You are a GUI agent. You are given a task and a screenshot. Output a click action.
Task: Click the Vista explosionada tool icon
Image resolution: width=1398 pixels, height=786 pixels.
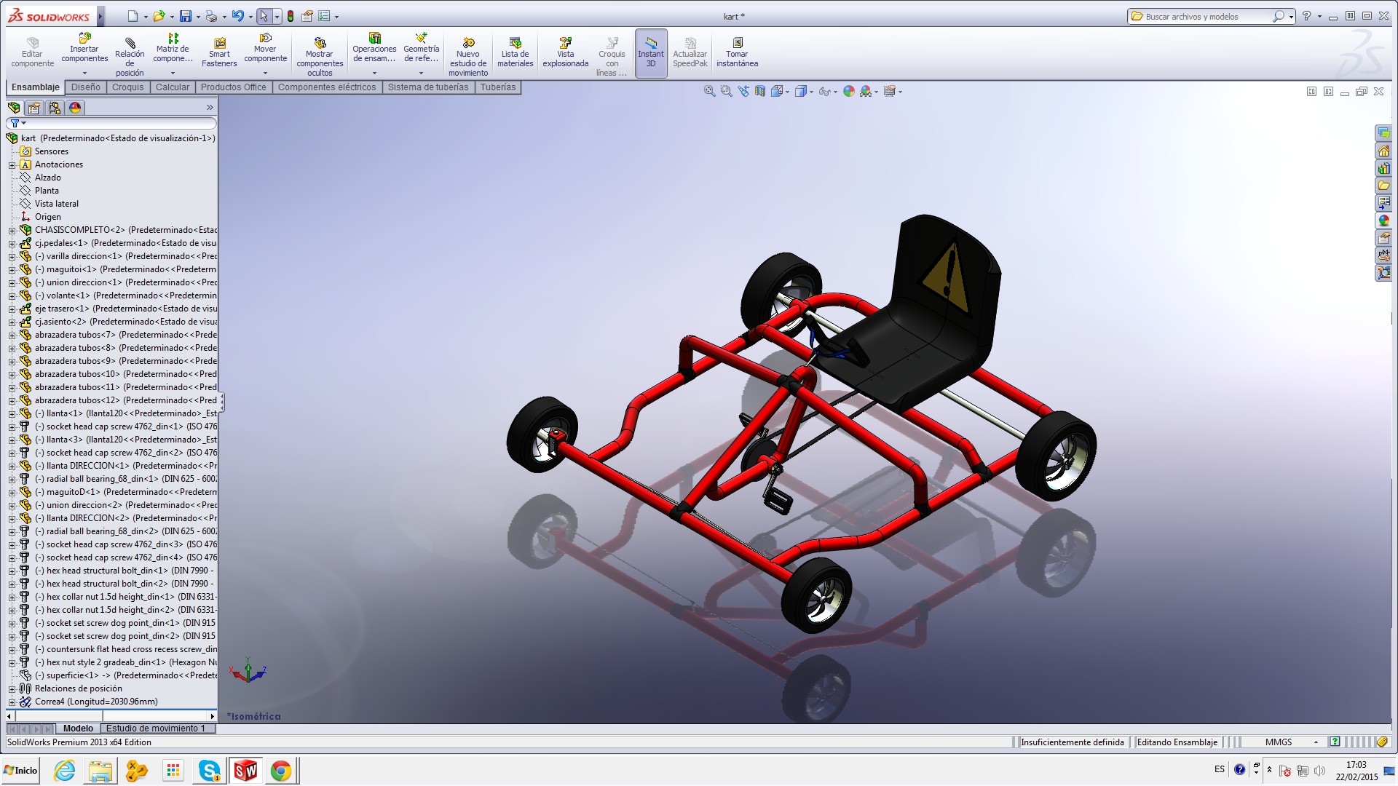[565, 43]
